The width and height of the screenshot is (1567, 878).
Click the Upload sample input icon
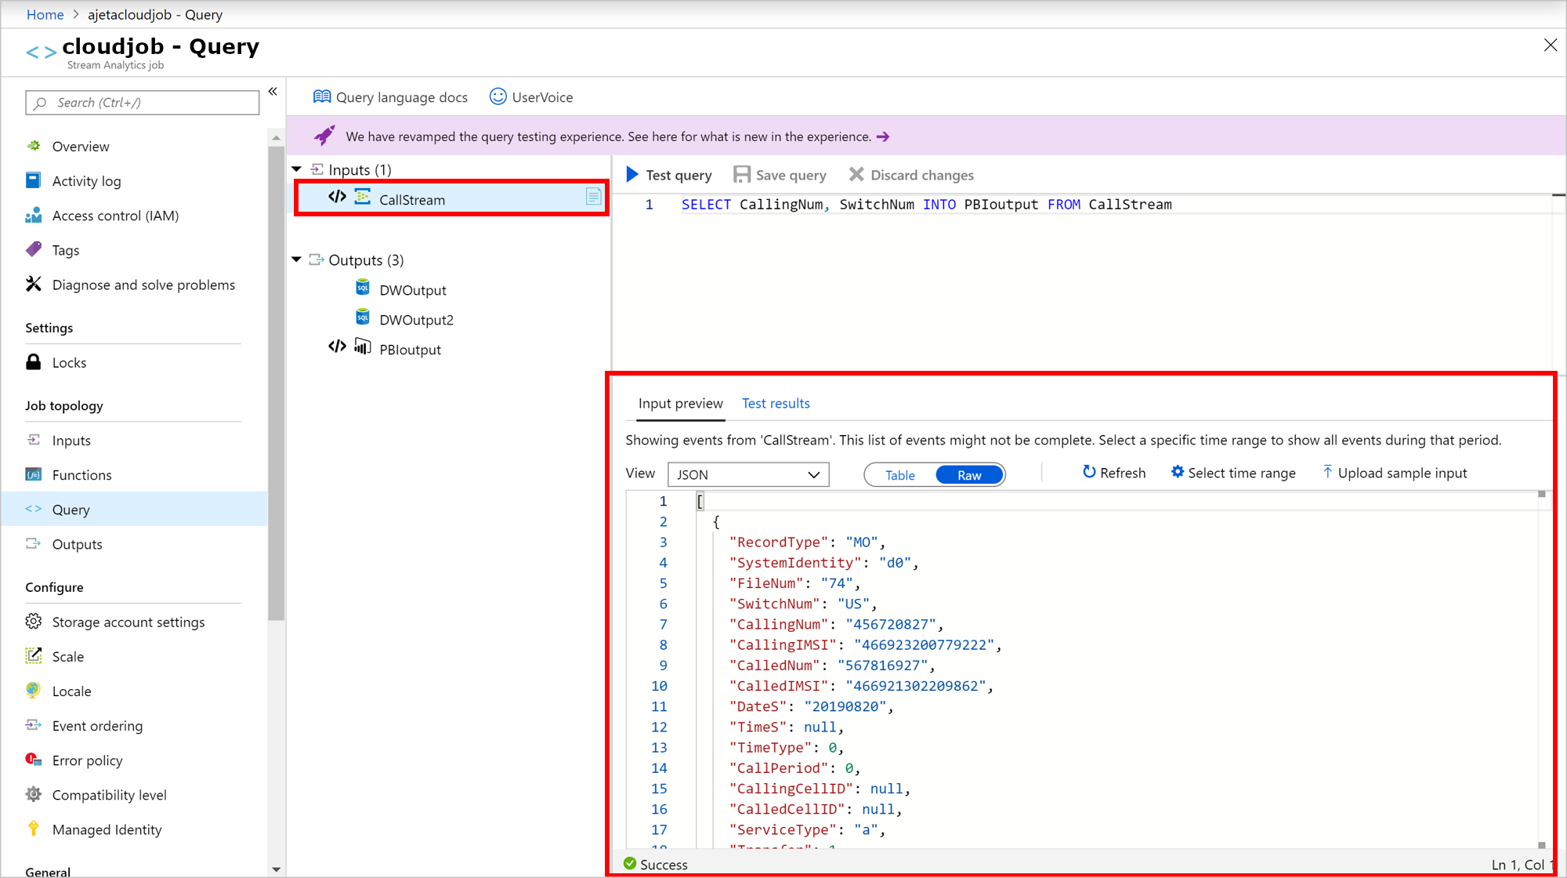(1327, 473)
